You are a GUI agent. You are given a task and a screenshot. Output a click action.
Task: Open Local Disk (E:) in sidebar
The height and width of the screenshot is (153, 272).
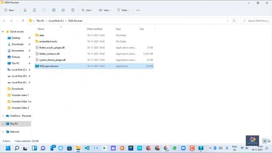coord(19,82)
